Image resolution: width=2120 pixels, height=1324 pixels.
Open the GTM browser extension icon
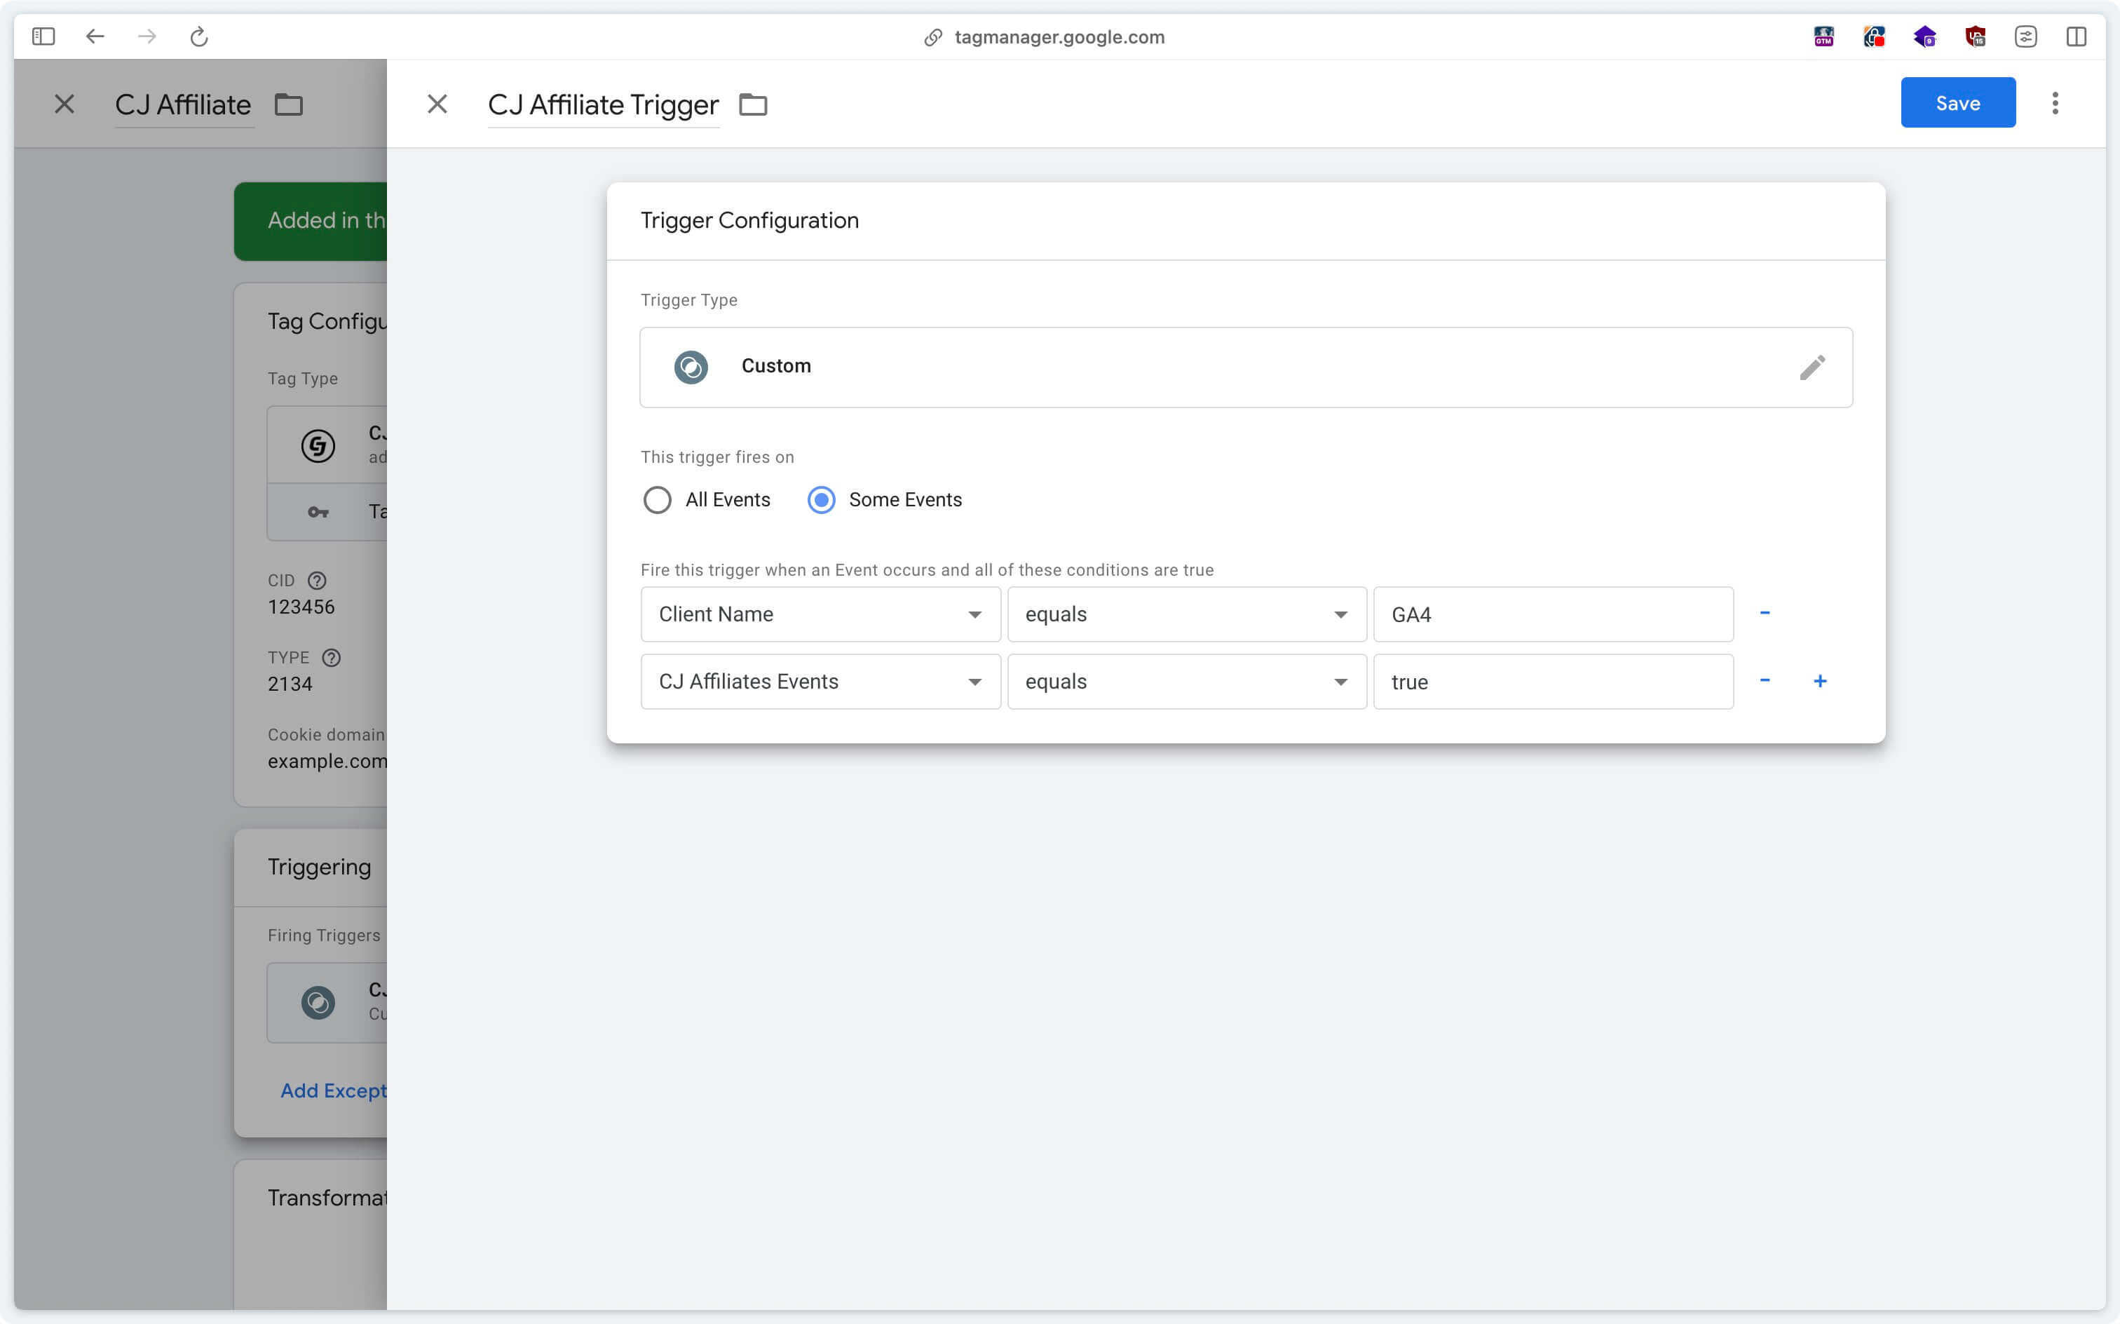[1823, 36]
